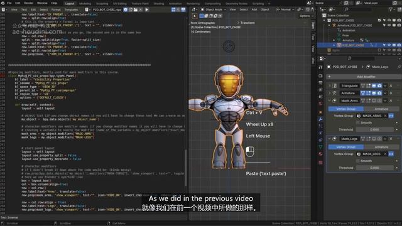Open the viewport Object menu
This screenshot has width=402, height=226.
pyautogui.click(x=265, y=10)
